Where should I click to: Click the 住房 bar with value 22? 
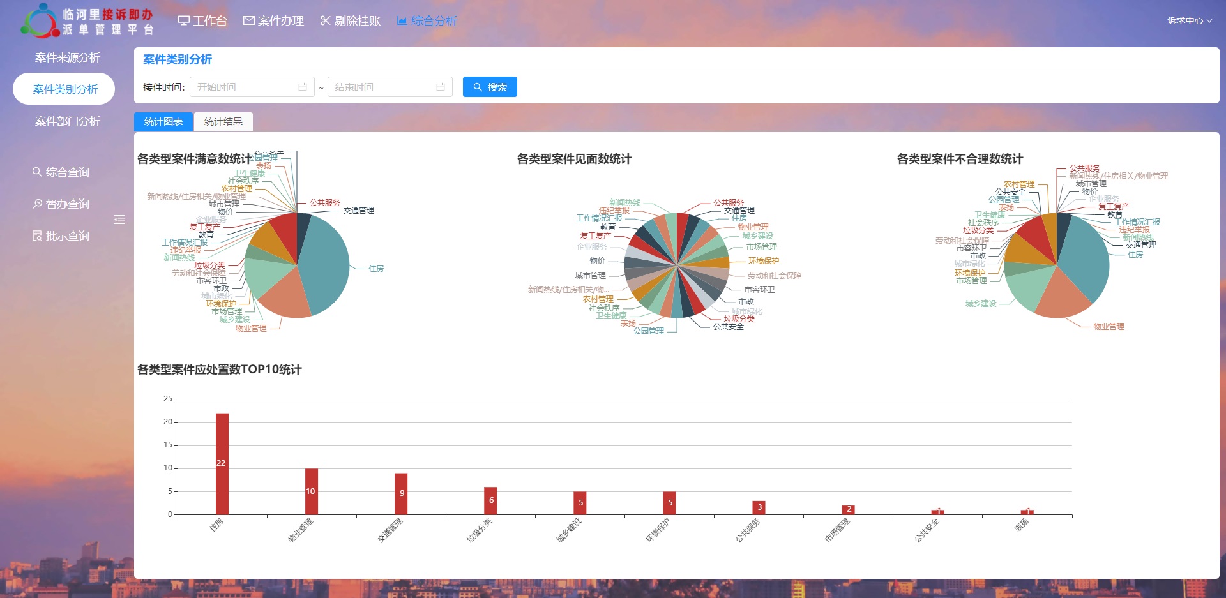(222, 463)
